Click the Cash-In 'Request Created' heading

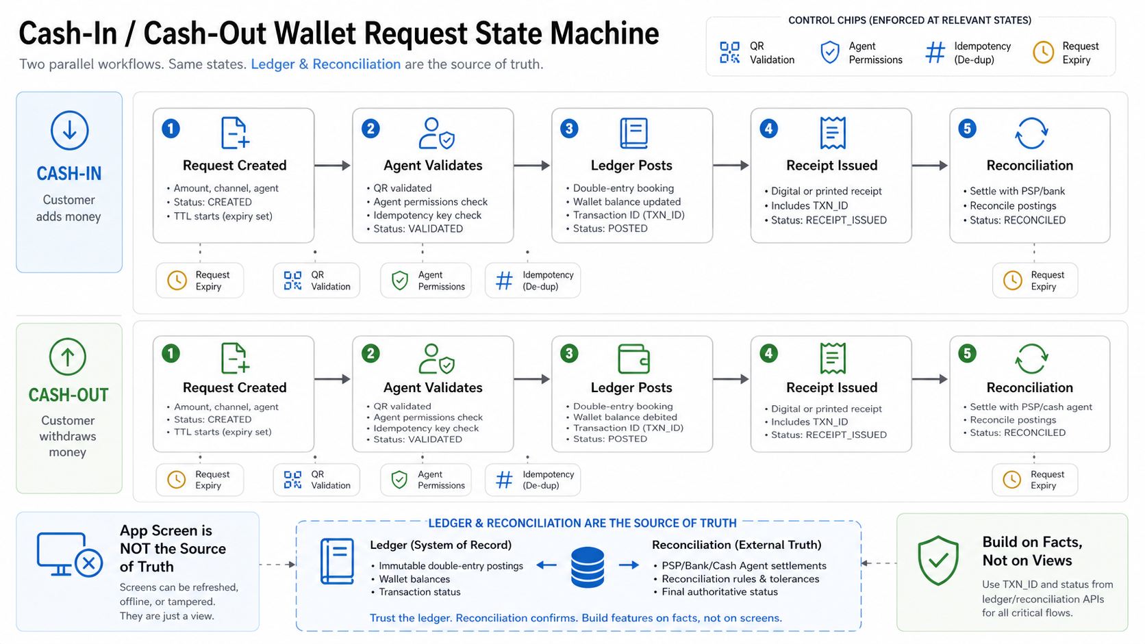pyautogui.click(x=235, y=166)
